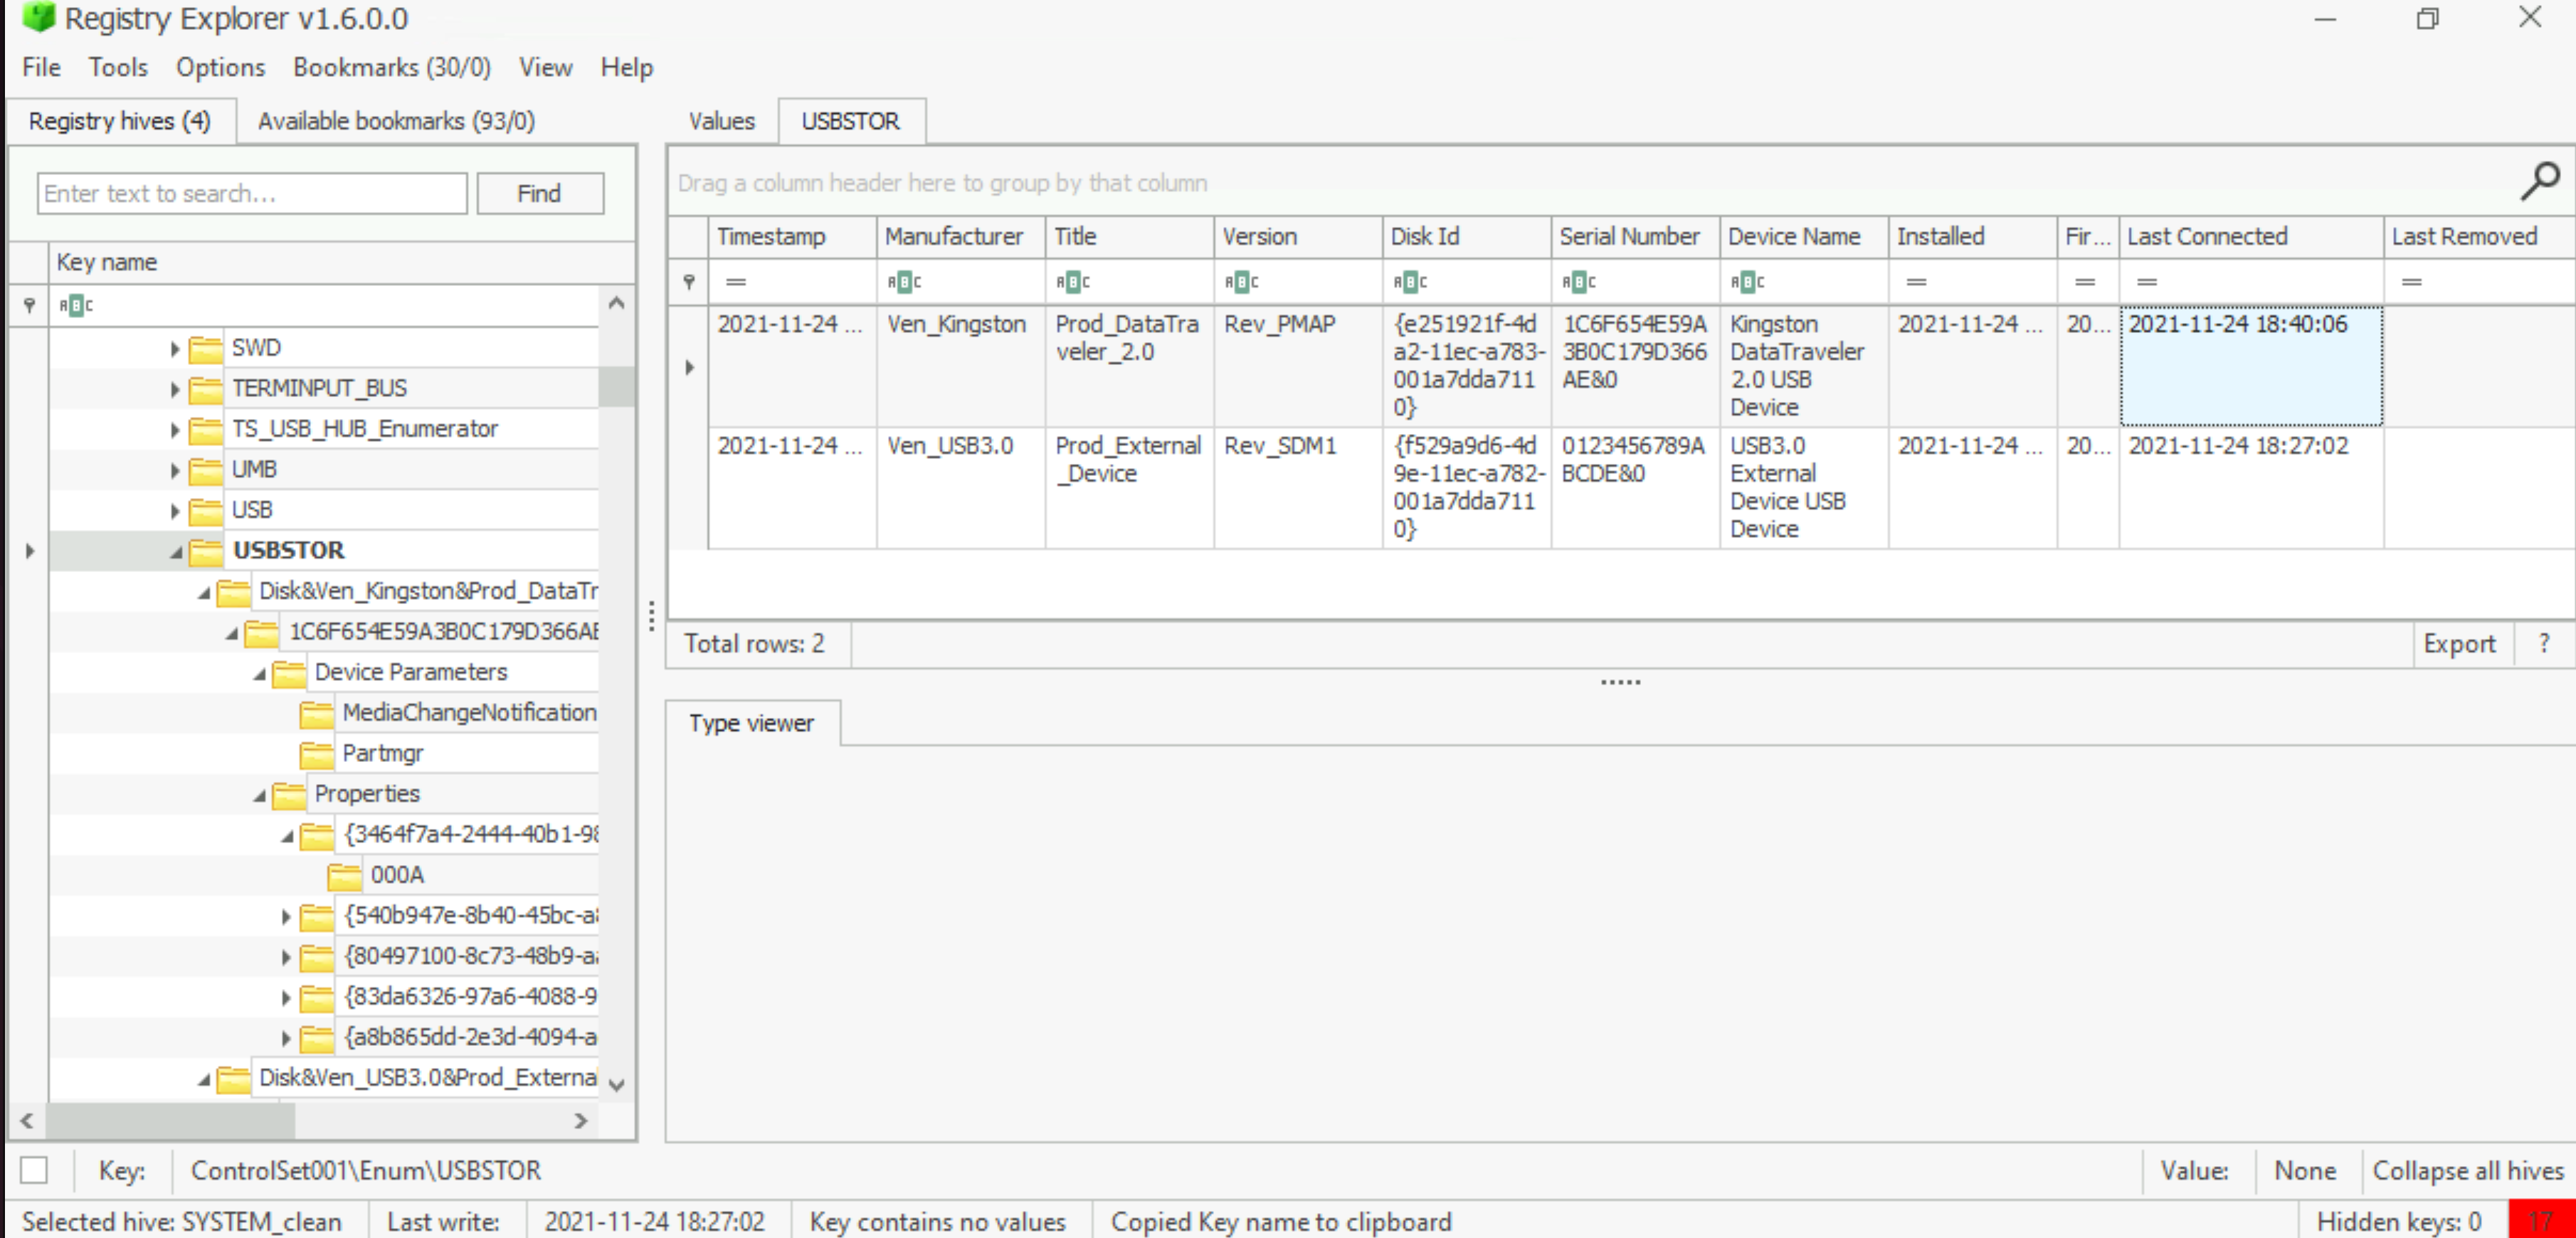Click the Registry Explorer app icon
The image size is (2576, 1238).
tap(39, 17)
